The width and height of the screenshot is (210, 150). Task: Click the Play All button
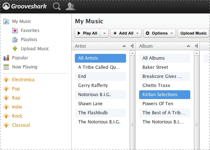tap(87, 33)
